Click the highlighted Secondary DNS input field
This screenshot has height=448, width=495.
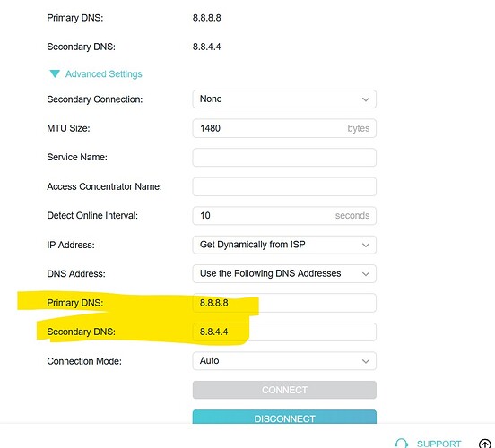coord(284,332)
